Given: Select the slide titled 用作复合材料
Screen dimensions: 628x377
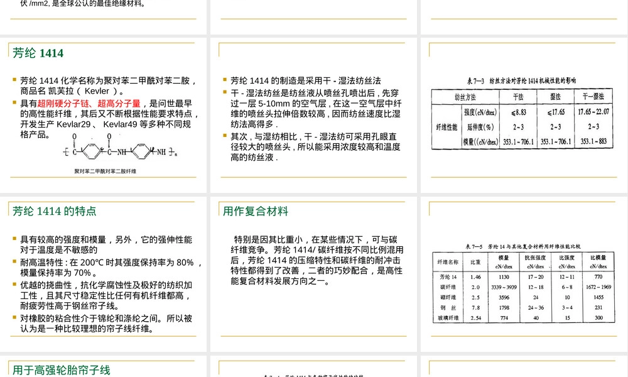Looking at the screenshot, I should tap(313, 274).
